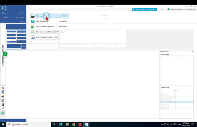
Task: Select the Last modified by row
Action: click(x=177, y=100)
